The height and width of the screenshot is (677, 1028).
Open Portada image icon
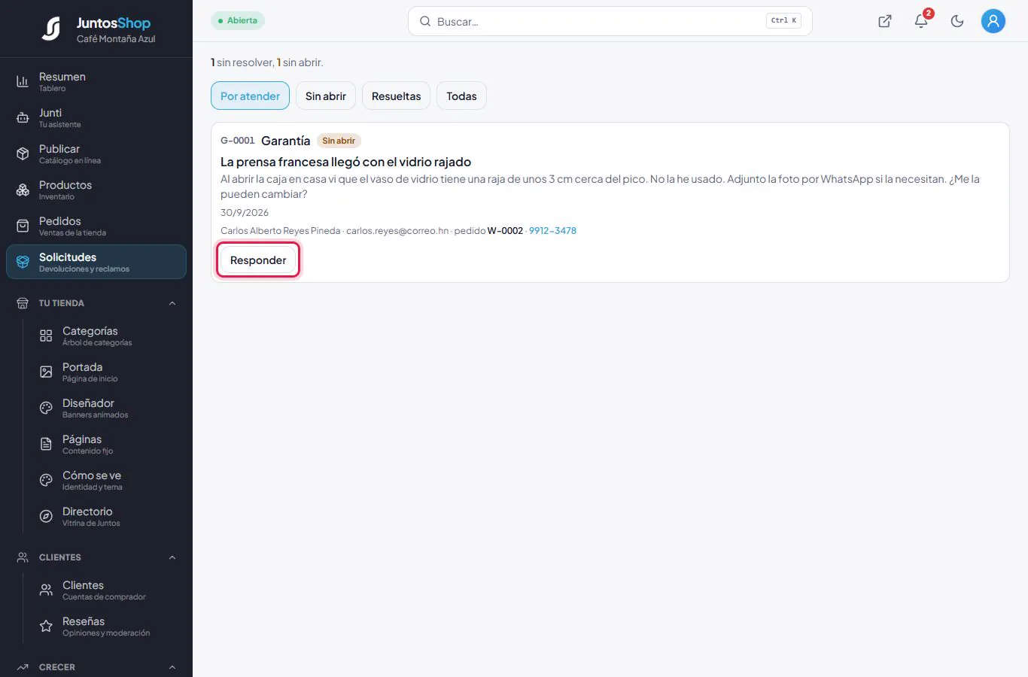click(x=46, y=372)
